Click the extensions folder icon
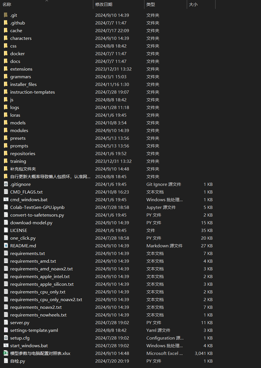The image size is (261, 368). pos(6,69)
